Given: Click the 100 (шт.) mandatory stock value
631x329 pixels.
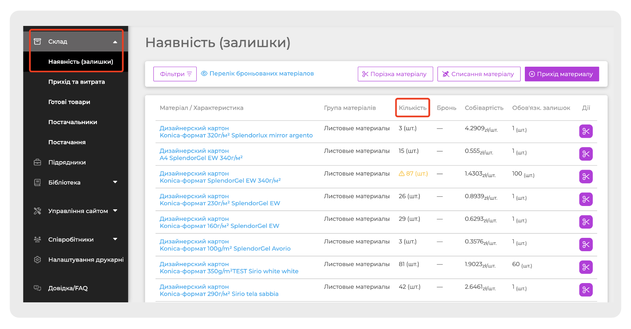Looking at the screenshot, I should tap(523, 174).
